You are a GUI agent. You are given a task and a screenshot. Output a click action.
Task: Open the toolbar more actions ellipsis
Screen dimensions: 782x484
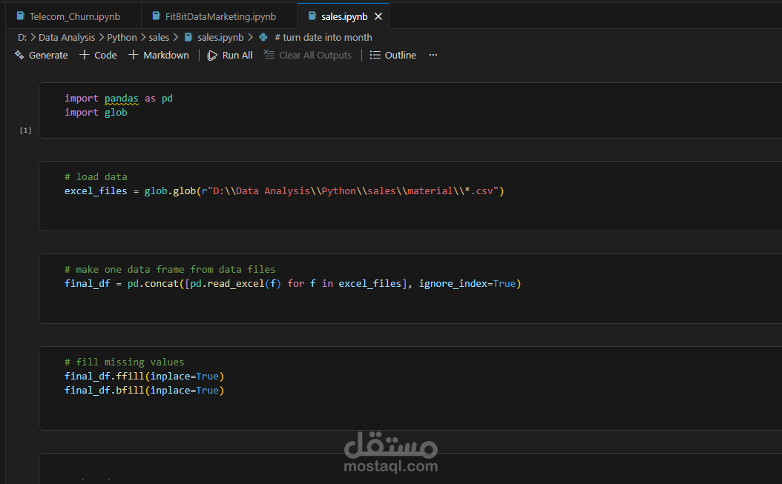(x=433, y=55)
